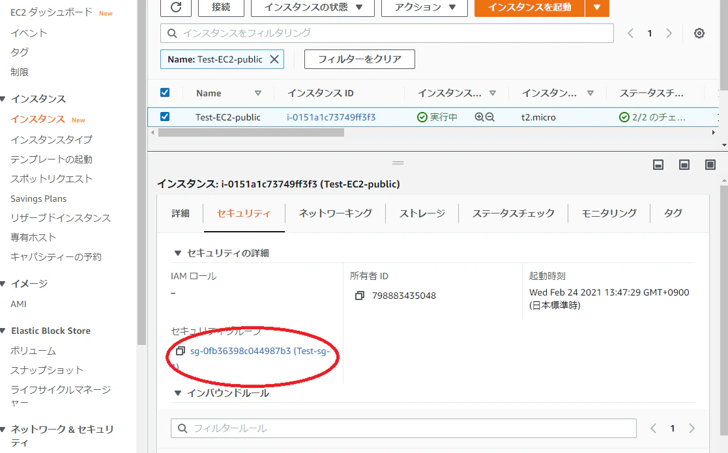Switch to the ネットワーキング tab
This screenshot has width=728, height=453.
[x=335, y=213]
